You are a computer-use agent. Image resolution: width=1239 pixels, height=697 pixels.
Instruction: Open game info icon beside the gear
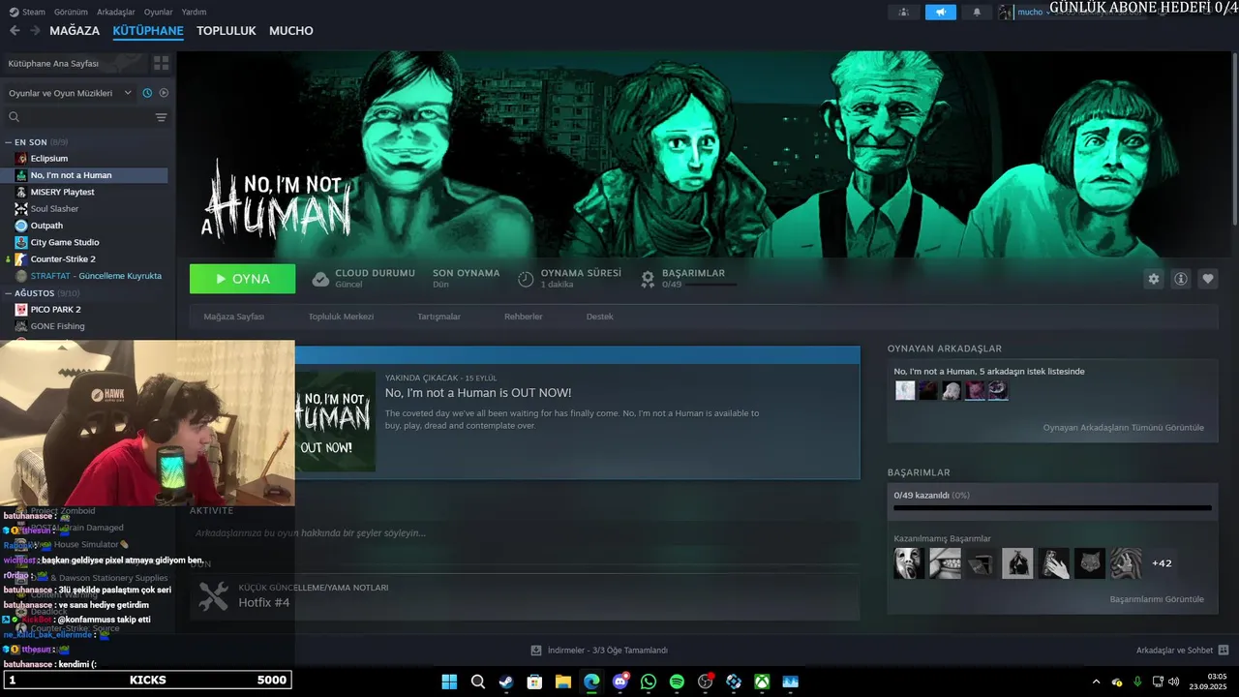pos(1181,279)
